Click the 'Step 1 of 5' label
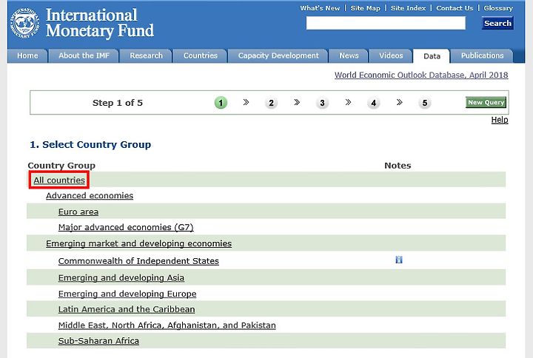533x358 pixels. (x=118, y=103)
